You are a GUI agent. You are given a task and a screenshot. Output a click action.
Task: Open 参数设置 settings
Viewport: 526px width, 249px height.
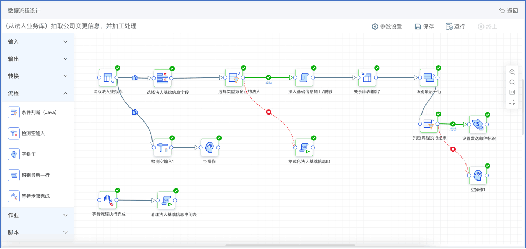tap(387, 26)
